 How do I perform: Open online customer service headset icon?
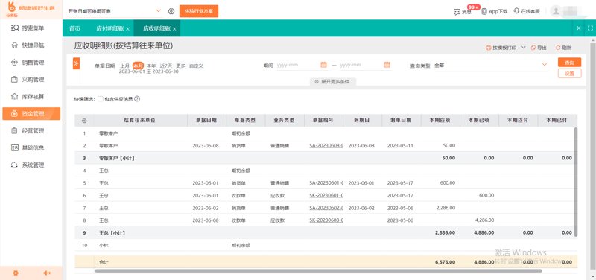pos(516,11)
